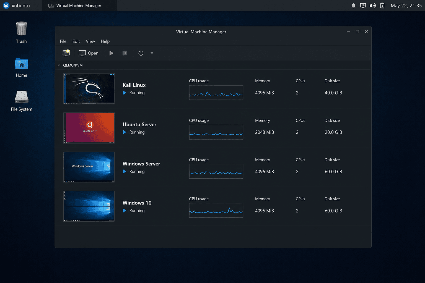Viewport: 425px width, 283px height.
Task: Click Kali Linux memory value 4096 MiB
Action: tap(265, 93)
